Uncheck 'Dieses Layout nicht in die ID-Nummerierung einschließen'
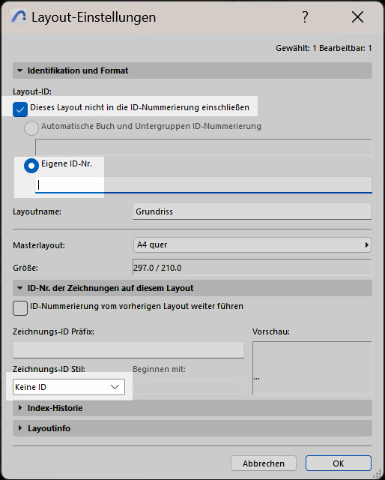 pyautogui.click(x=20, y=109)
